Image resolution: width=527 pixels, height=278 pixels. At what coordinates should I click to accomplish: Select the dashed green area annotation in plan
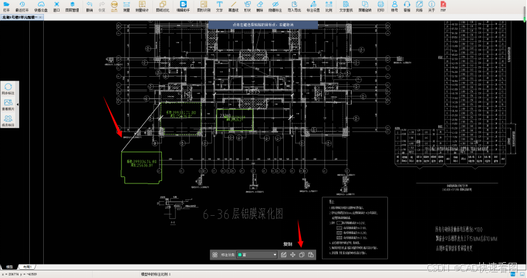coord(181,119)
